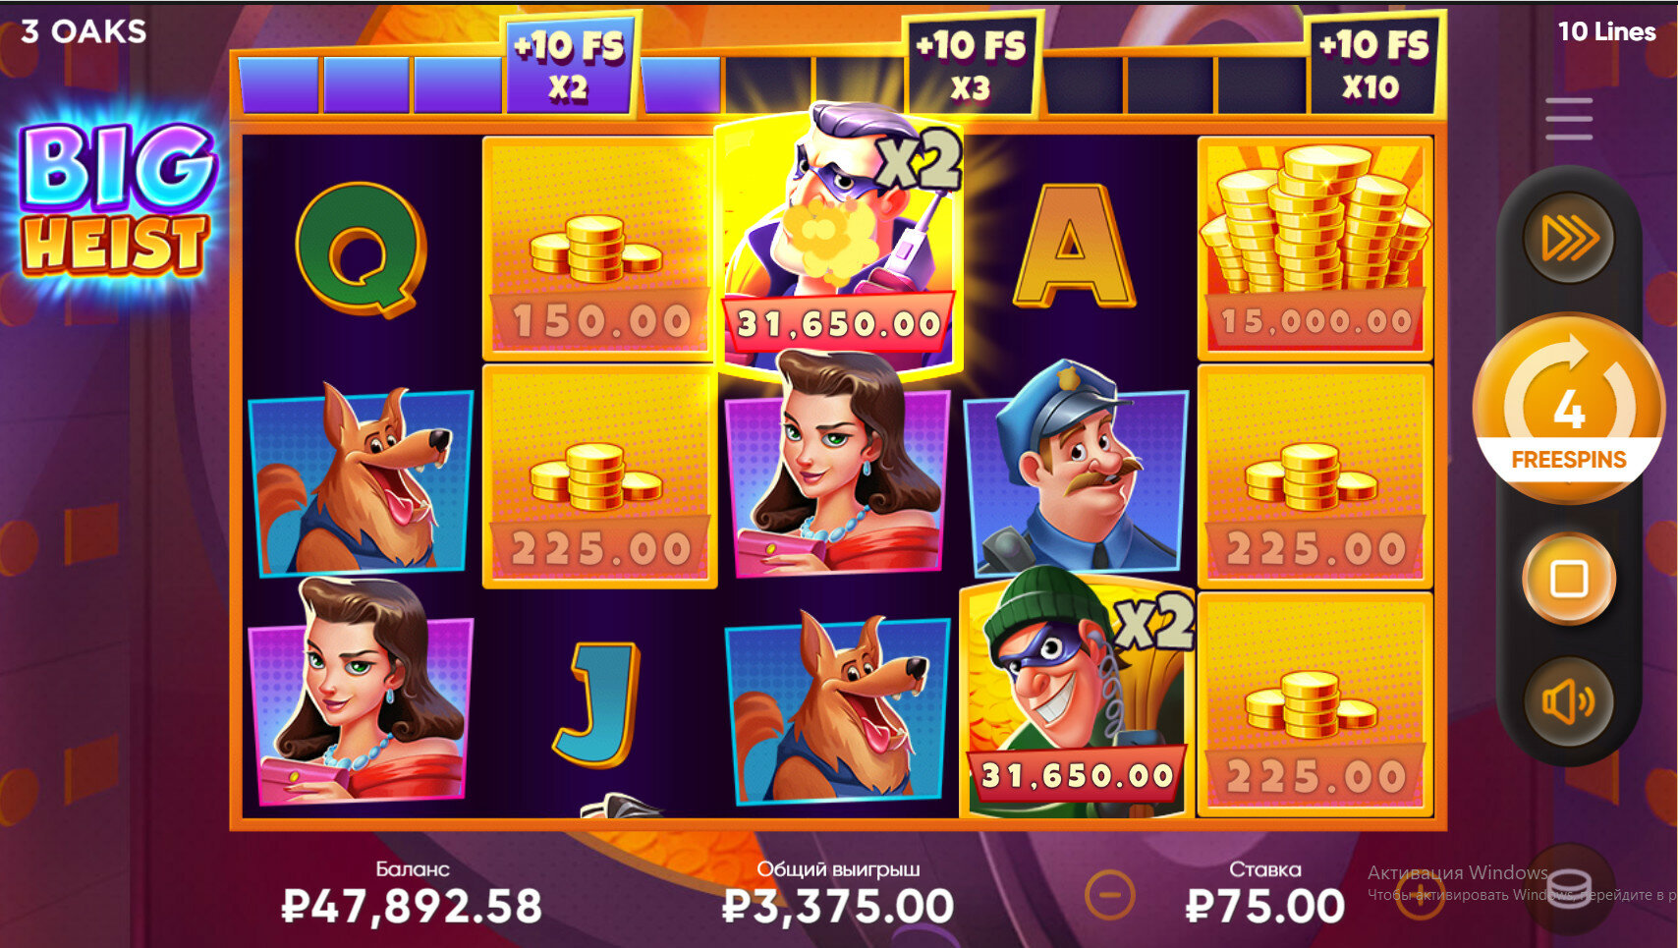Open the hamburger menu icon
This screenshot has width=1678, height=948.
(1568, 119)
